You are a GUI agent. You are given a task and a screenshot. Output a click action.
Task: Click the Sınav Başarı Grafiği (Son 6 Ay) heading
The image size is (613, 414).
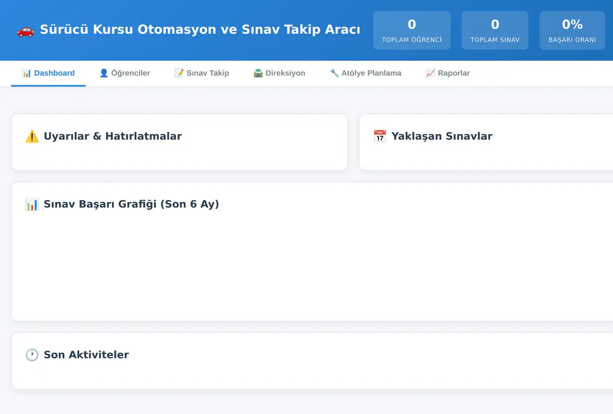[x=131, y=204]
